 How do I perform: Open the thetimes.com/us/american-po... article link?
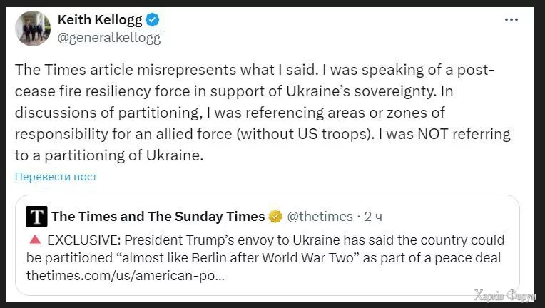coord(126,274)
